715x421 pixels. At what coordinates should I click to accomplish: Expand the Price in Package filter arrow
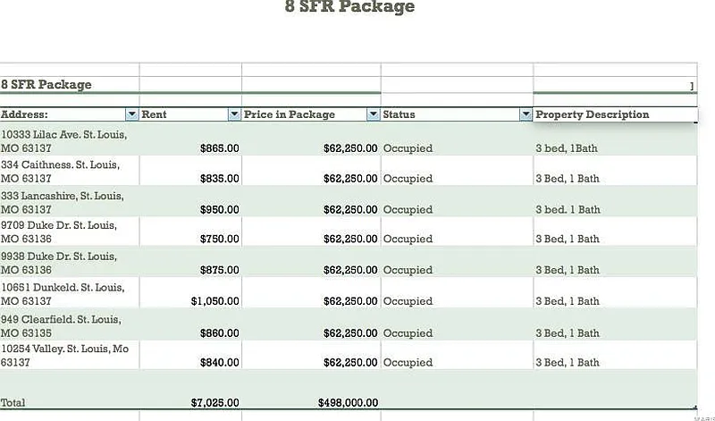point(374,114)
